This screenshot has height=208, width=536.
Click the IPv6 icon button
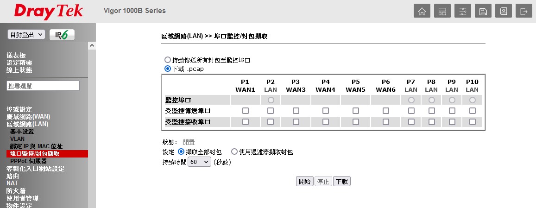tap(62, 35)
